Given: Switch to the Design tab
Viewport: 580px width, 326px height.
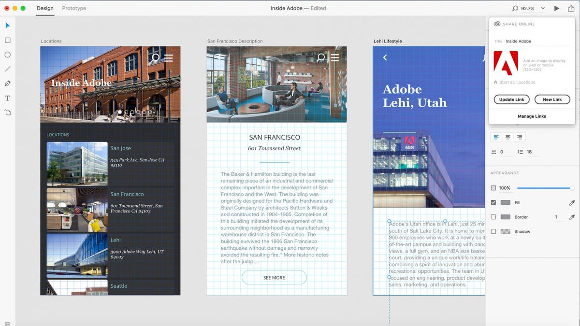Looking at the screenshot, I should pos(45,8).
